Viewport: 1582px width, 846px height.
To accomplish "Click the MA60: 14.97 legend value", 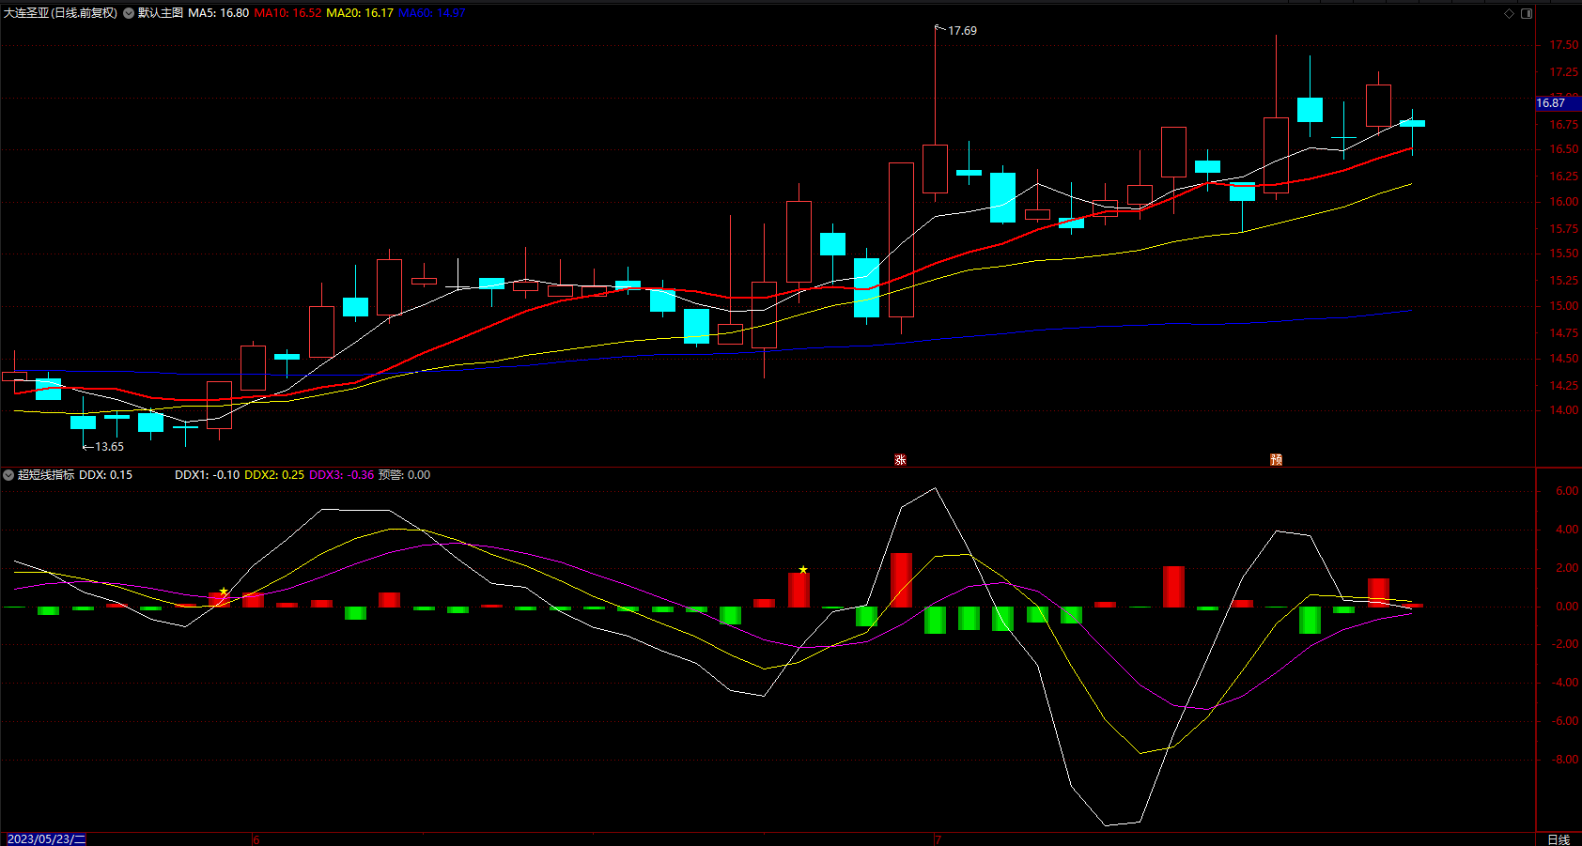I will (x=432, y=13).
